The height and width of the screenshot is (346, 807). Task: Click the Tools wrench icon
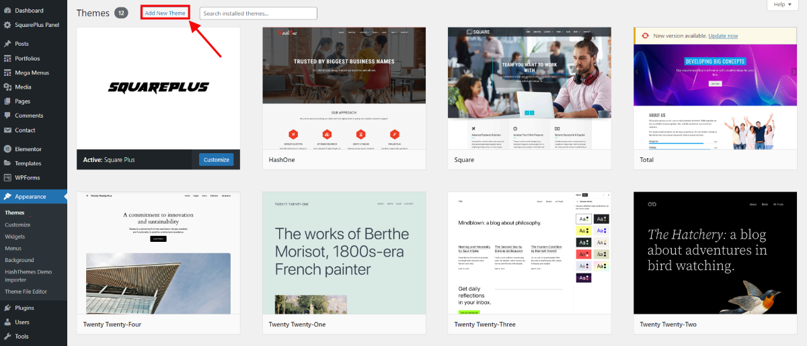[7, 337]
